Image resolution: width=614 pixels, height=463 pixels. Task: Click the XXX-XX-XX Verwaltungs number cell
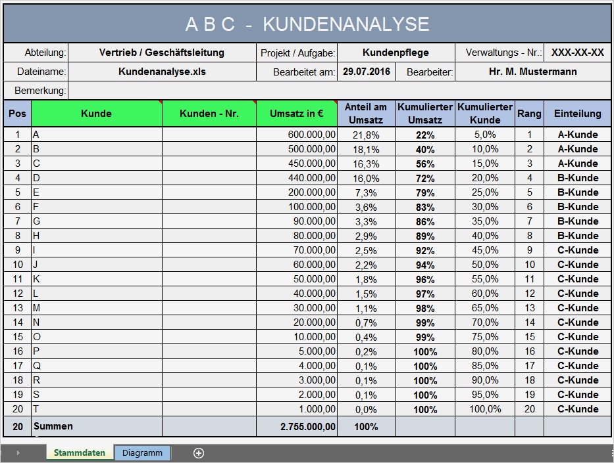tap(578, 53)
